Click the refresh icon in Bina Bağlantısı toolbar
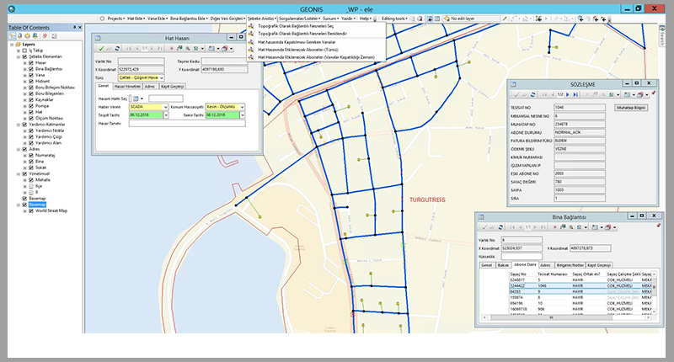 (500, 227)
